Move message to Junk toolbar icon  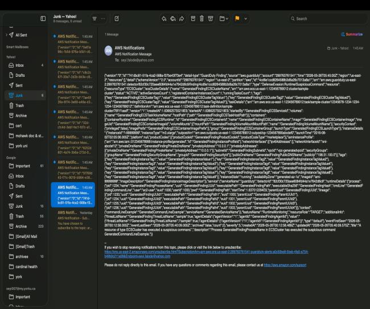pos(211,18)
